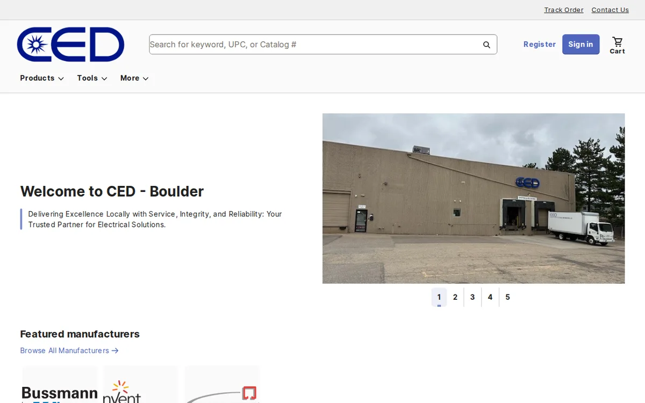
Task: Expand the Tools menu
Action: 92,78
